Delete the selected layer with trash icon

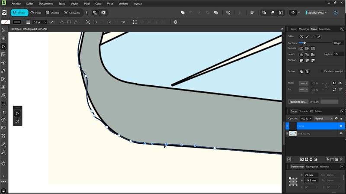point(341,159)
